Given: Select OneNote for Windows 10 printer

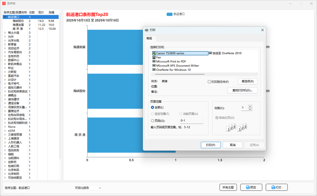Looking at the screenshot, I should pyautogui.click(x=172, y=70).
